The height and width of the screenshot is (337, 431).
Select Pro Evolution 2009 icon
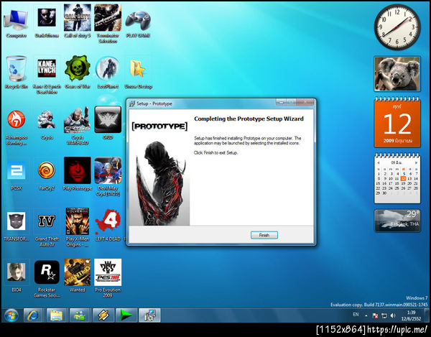click(x=108, y=278)
